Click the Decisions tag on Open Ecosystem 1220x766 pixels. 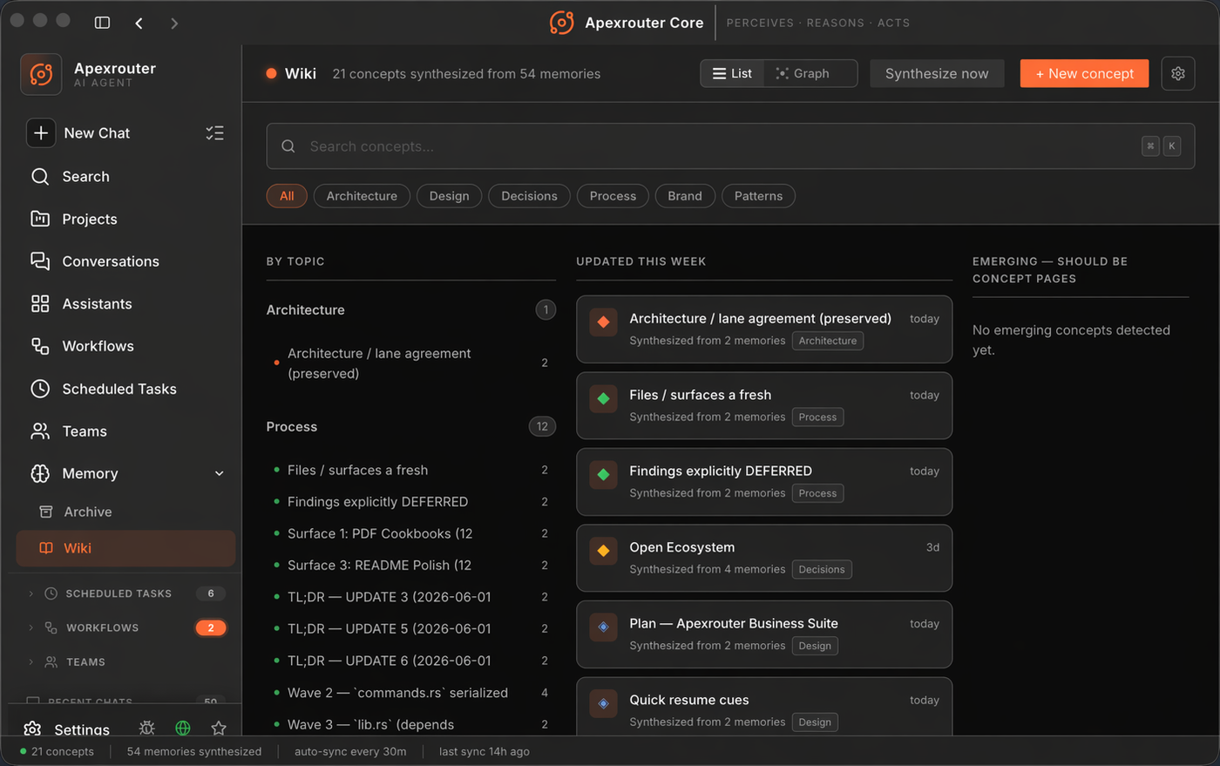(x=822, y=569)
